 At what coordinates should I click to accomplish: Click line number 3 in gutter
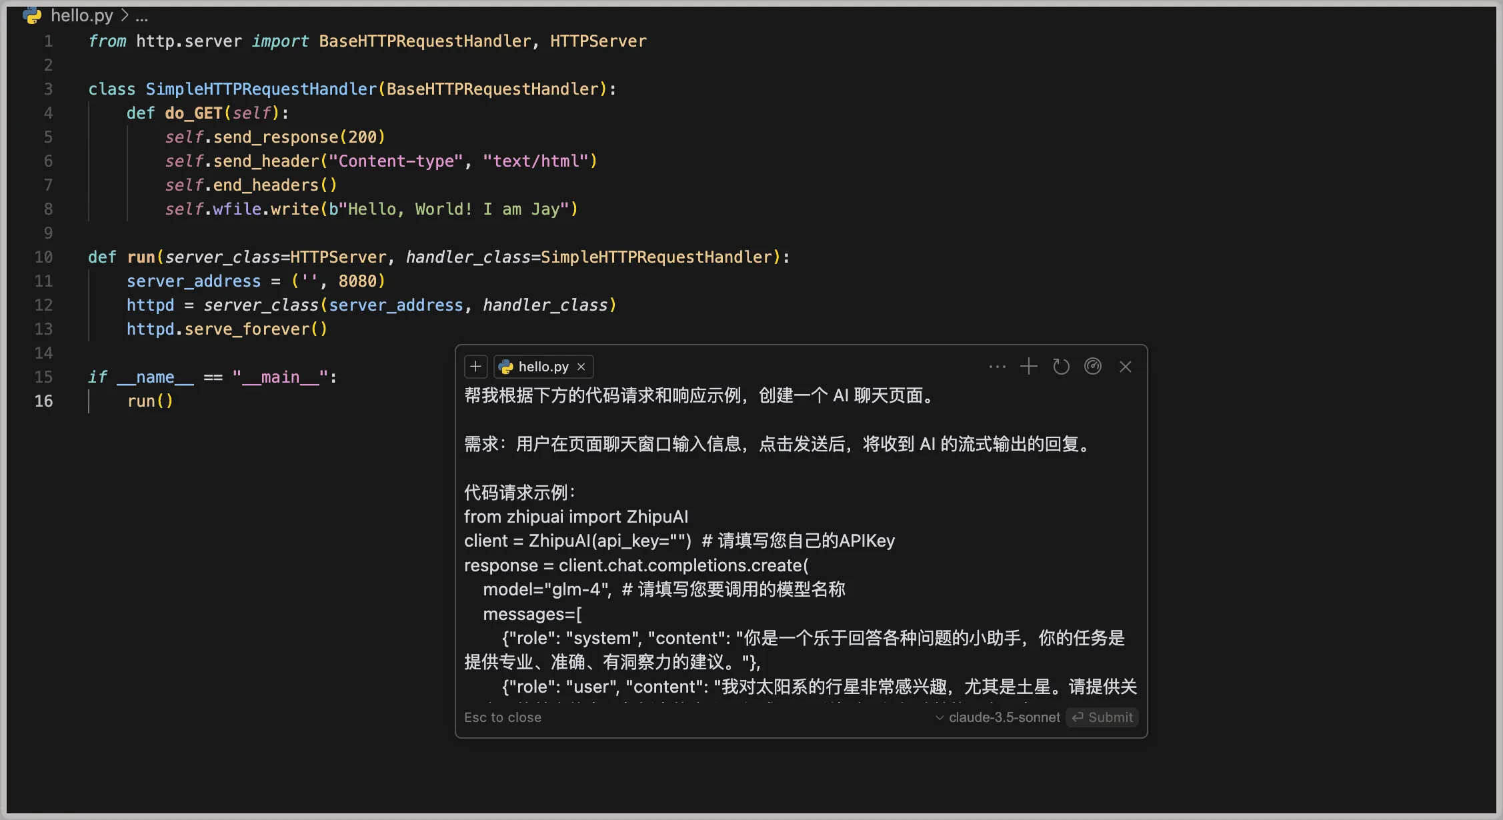(48, 89)
